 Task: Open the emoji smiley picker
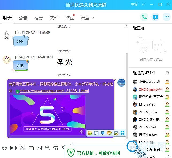point(5,148)
